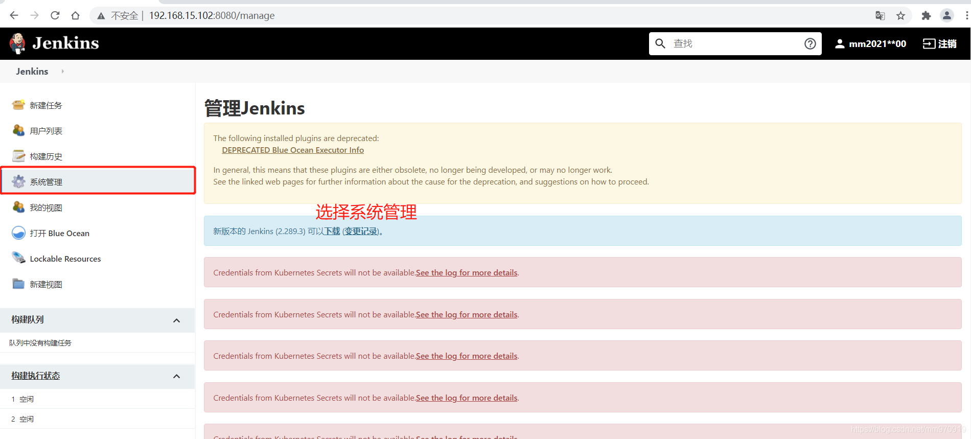This screenshot has height=439, width=971.
Task: Open the 变更记录 changelog link
Action: coord(361,231)
